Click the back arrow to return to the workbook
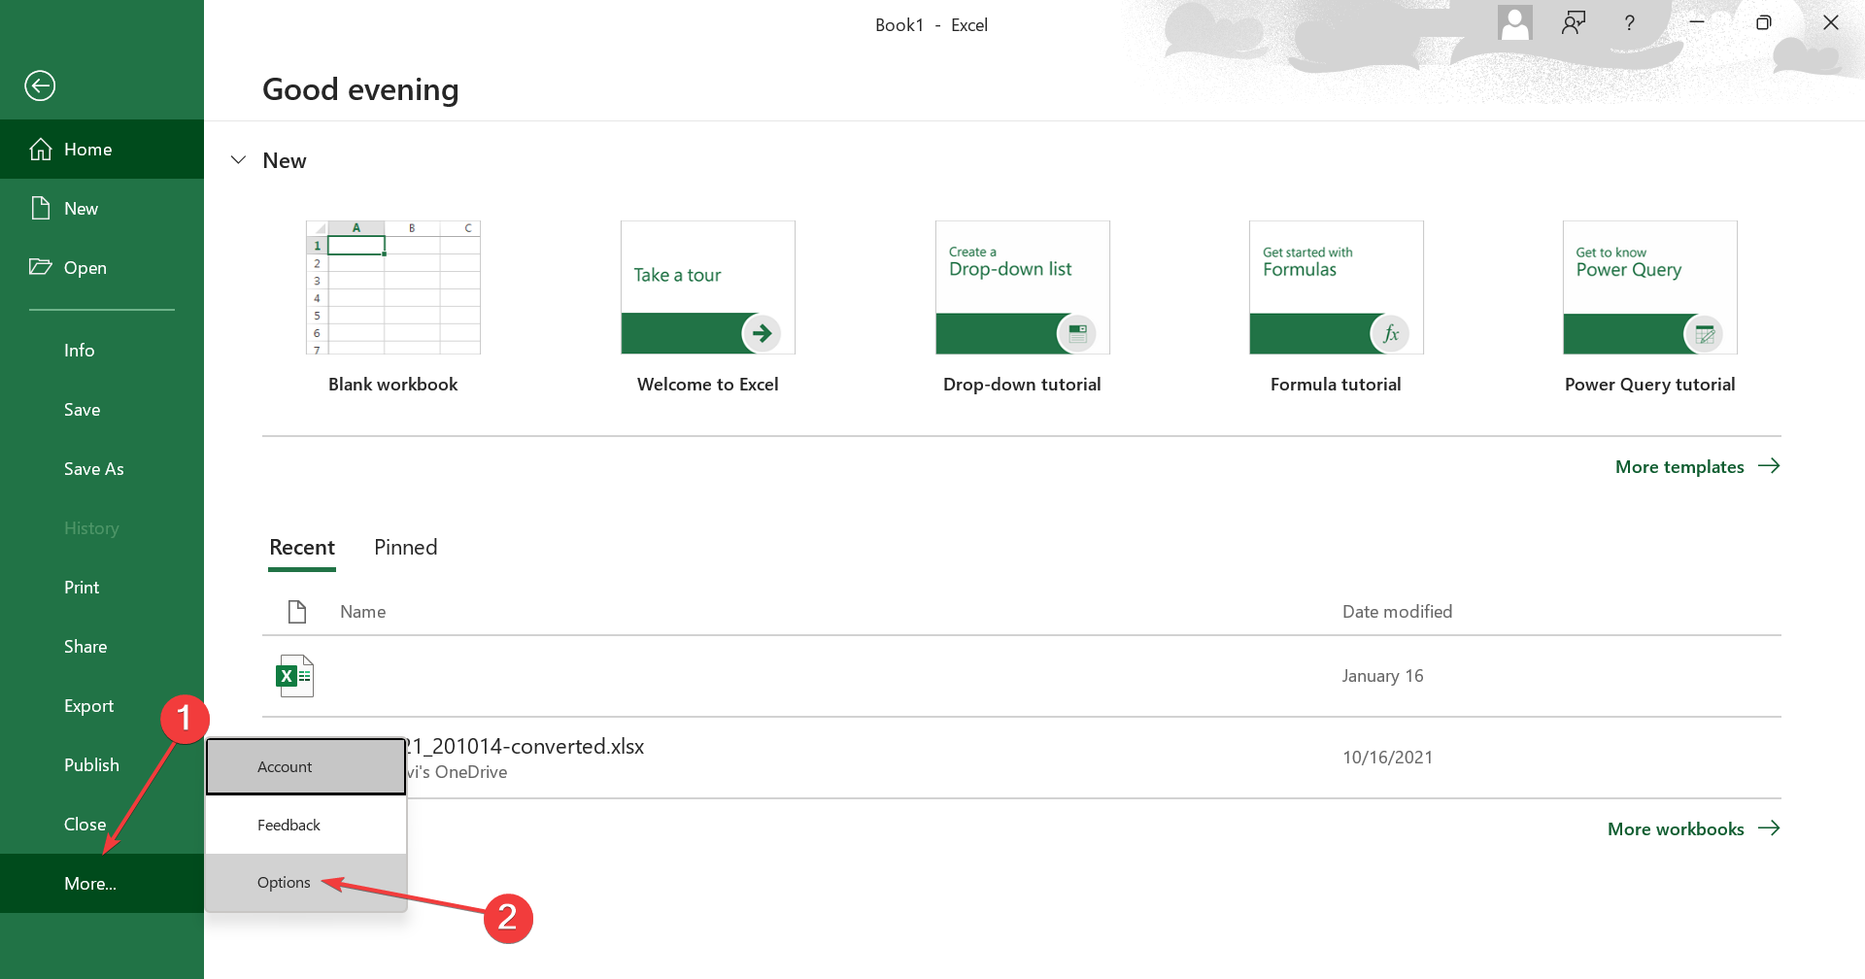 (x=40, y=85)
